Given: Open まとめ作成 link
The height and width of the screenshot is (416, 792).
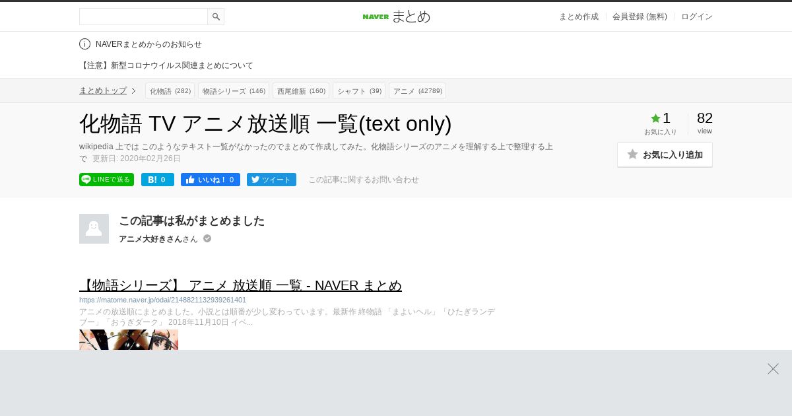Looking at the screenshot, I should pyautogui.click(x=579, y=17).
